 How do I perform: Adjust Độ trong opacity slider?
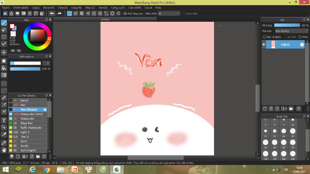pos(287,25)
